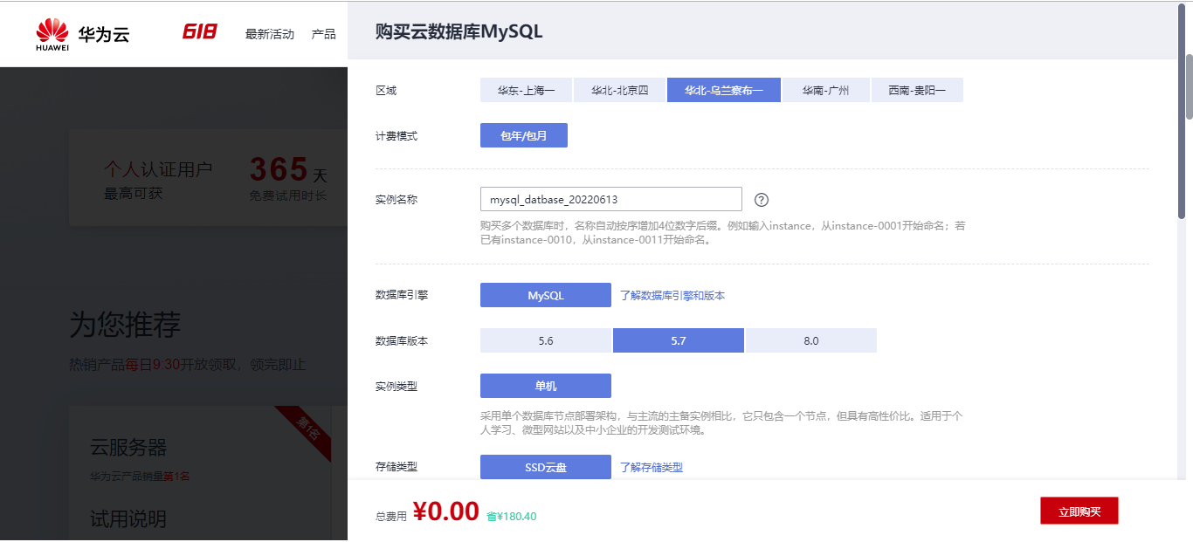Choose instance type 单机

click(546, 386)
